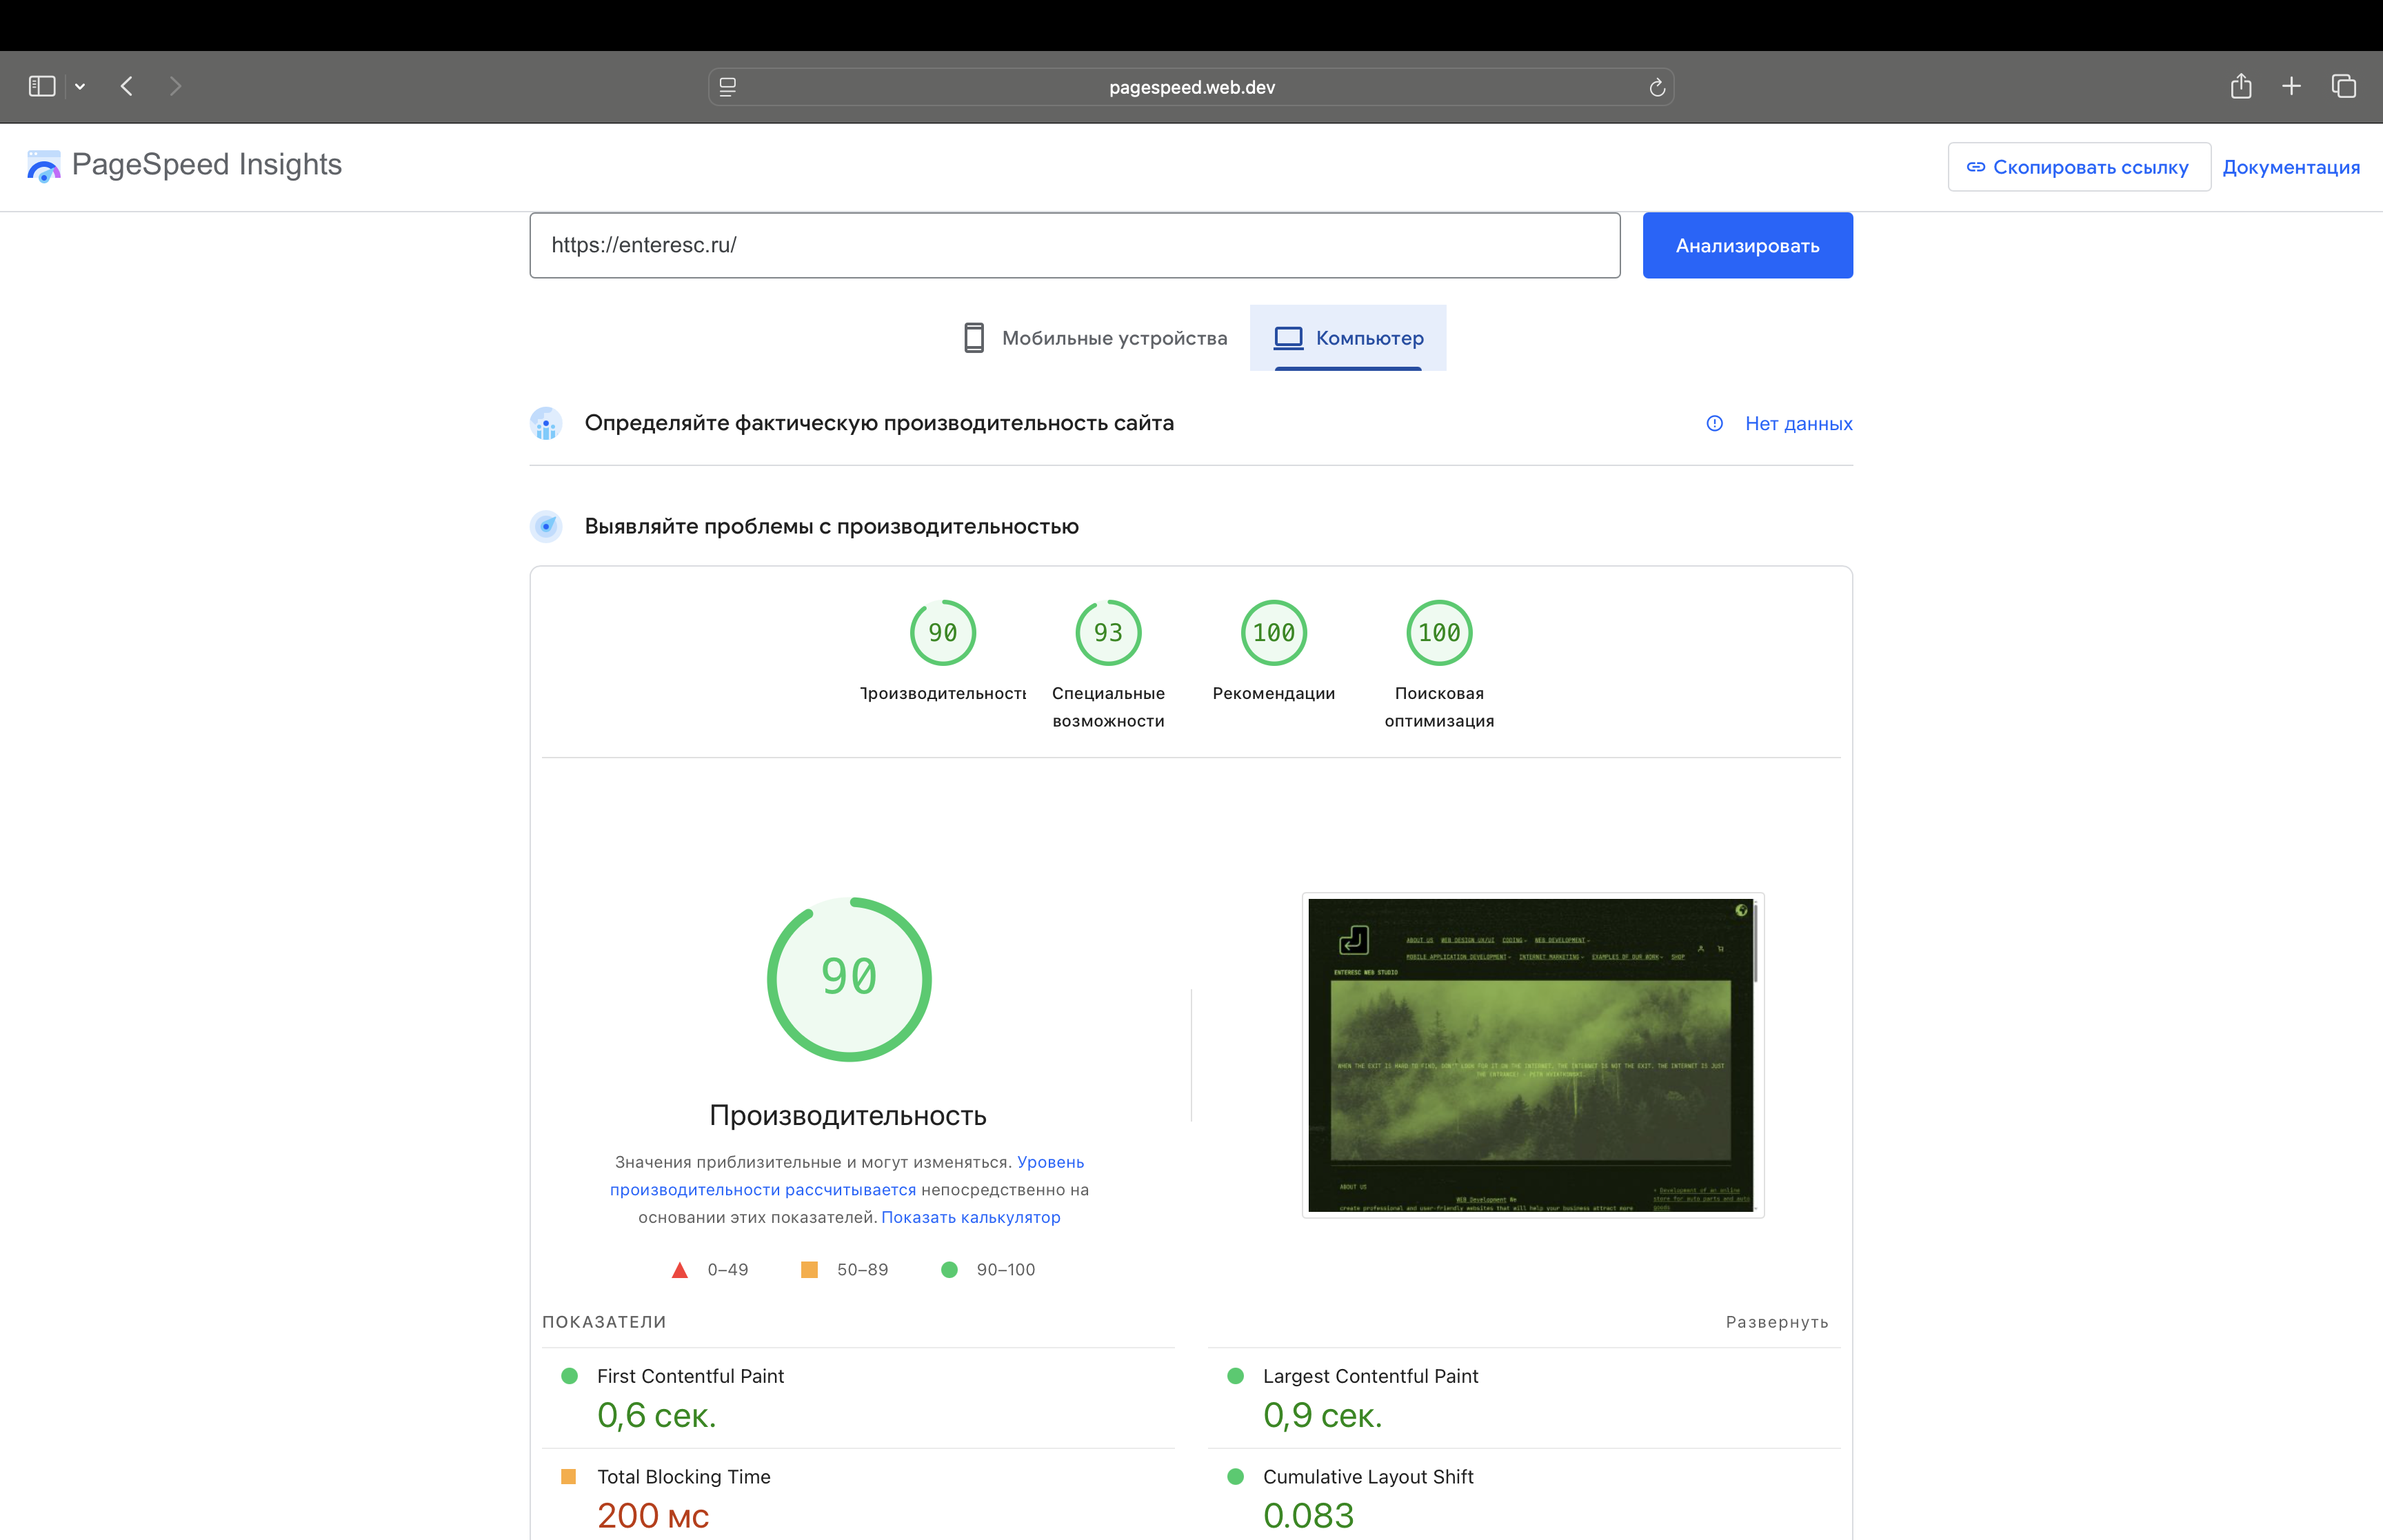
Task: Click the info icon beside Нет данных
Action: (x=1714, y=423)
